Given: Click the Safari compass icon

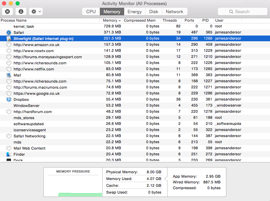Looking at the screenshot, I should [x=9, y=32].
